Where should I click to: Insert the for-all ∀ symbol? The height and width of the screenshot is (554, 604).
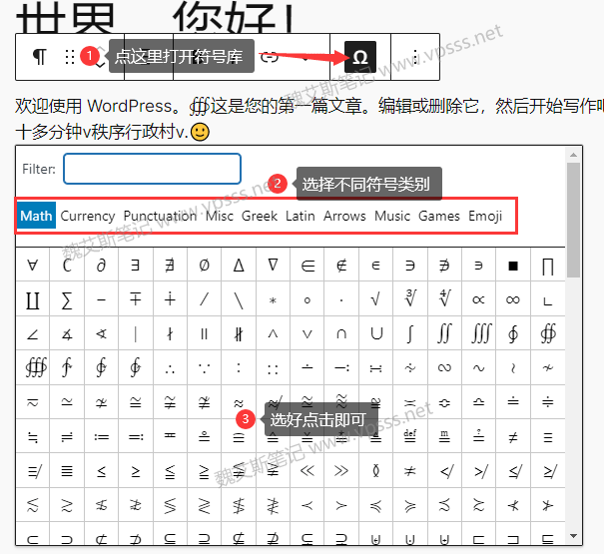33,266
